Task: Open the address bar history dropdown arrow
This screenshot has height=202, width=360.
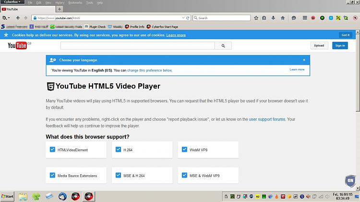Action: [183, 18]
